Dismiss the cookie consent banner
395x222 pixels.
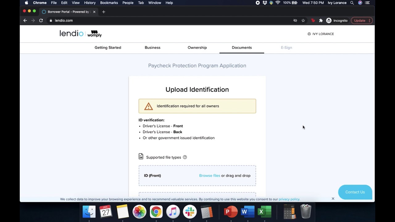coord(333,199)
